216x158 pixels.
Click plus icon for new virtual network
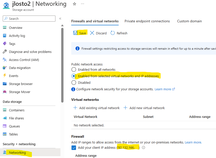point(125,108)
